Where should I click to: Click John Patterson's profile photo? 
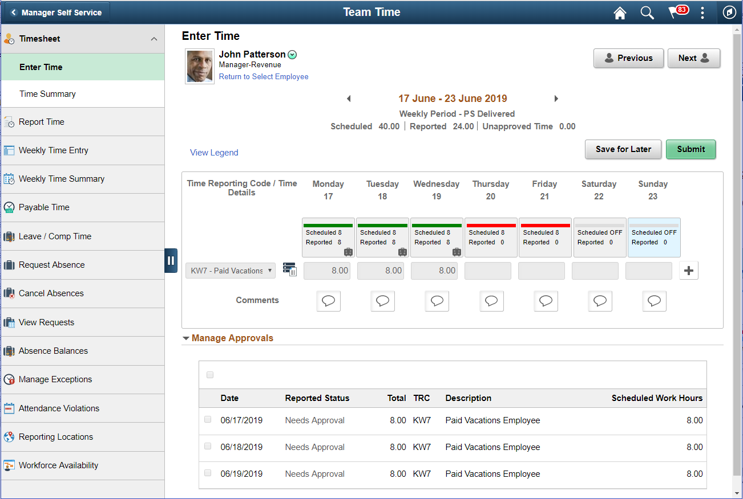(x=200, y=67)
